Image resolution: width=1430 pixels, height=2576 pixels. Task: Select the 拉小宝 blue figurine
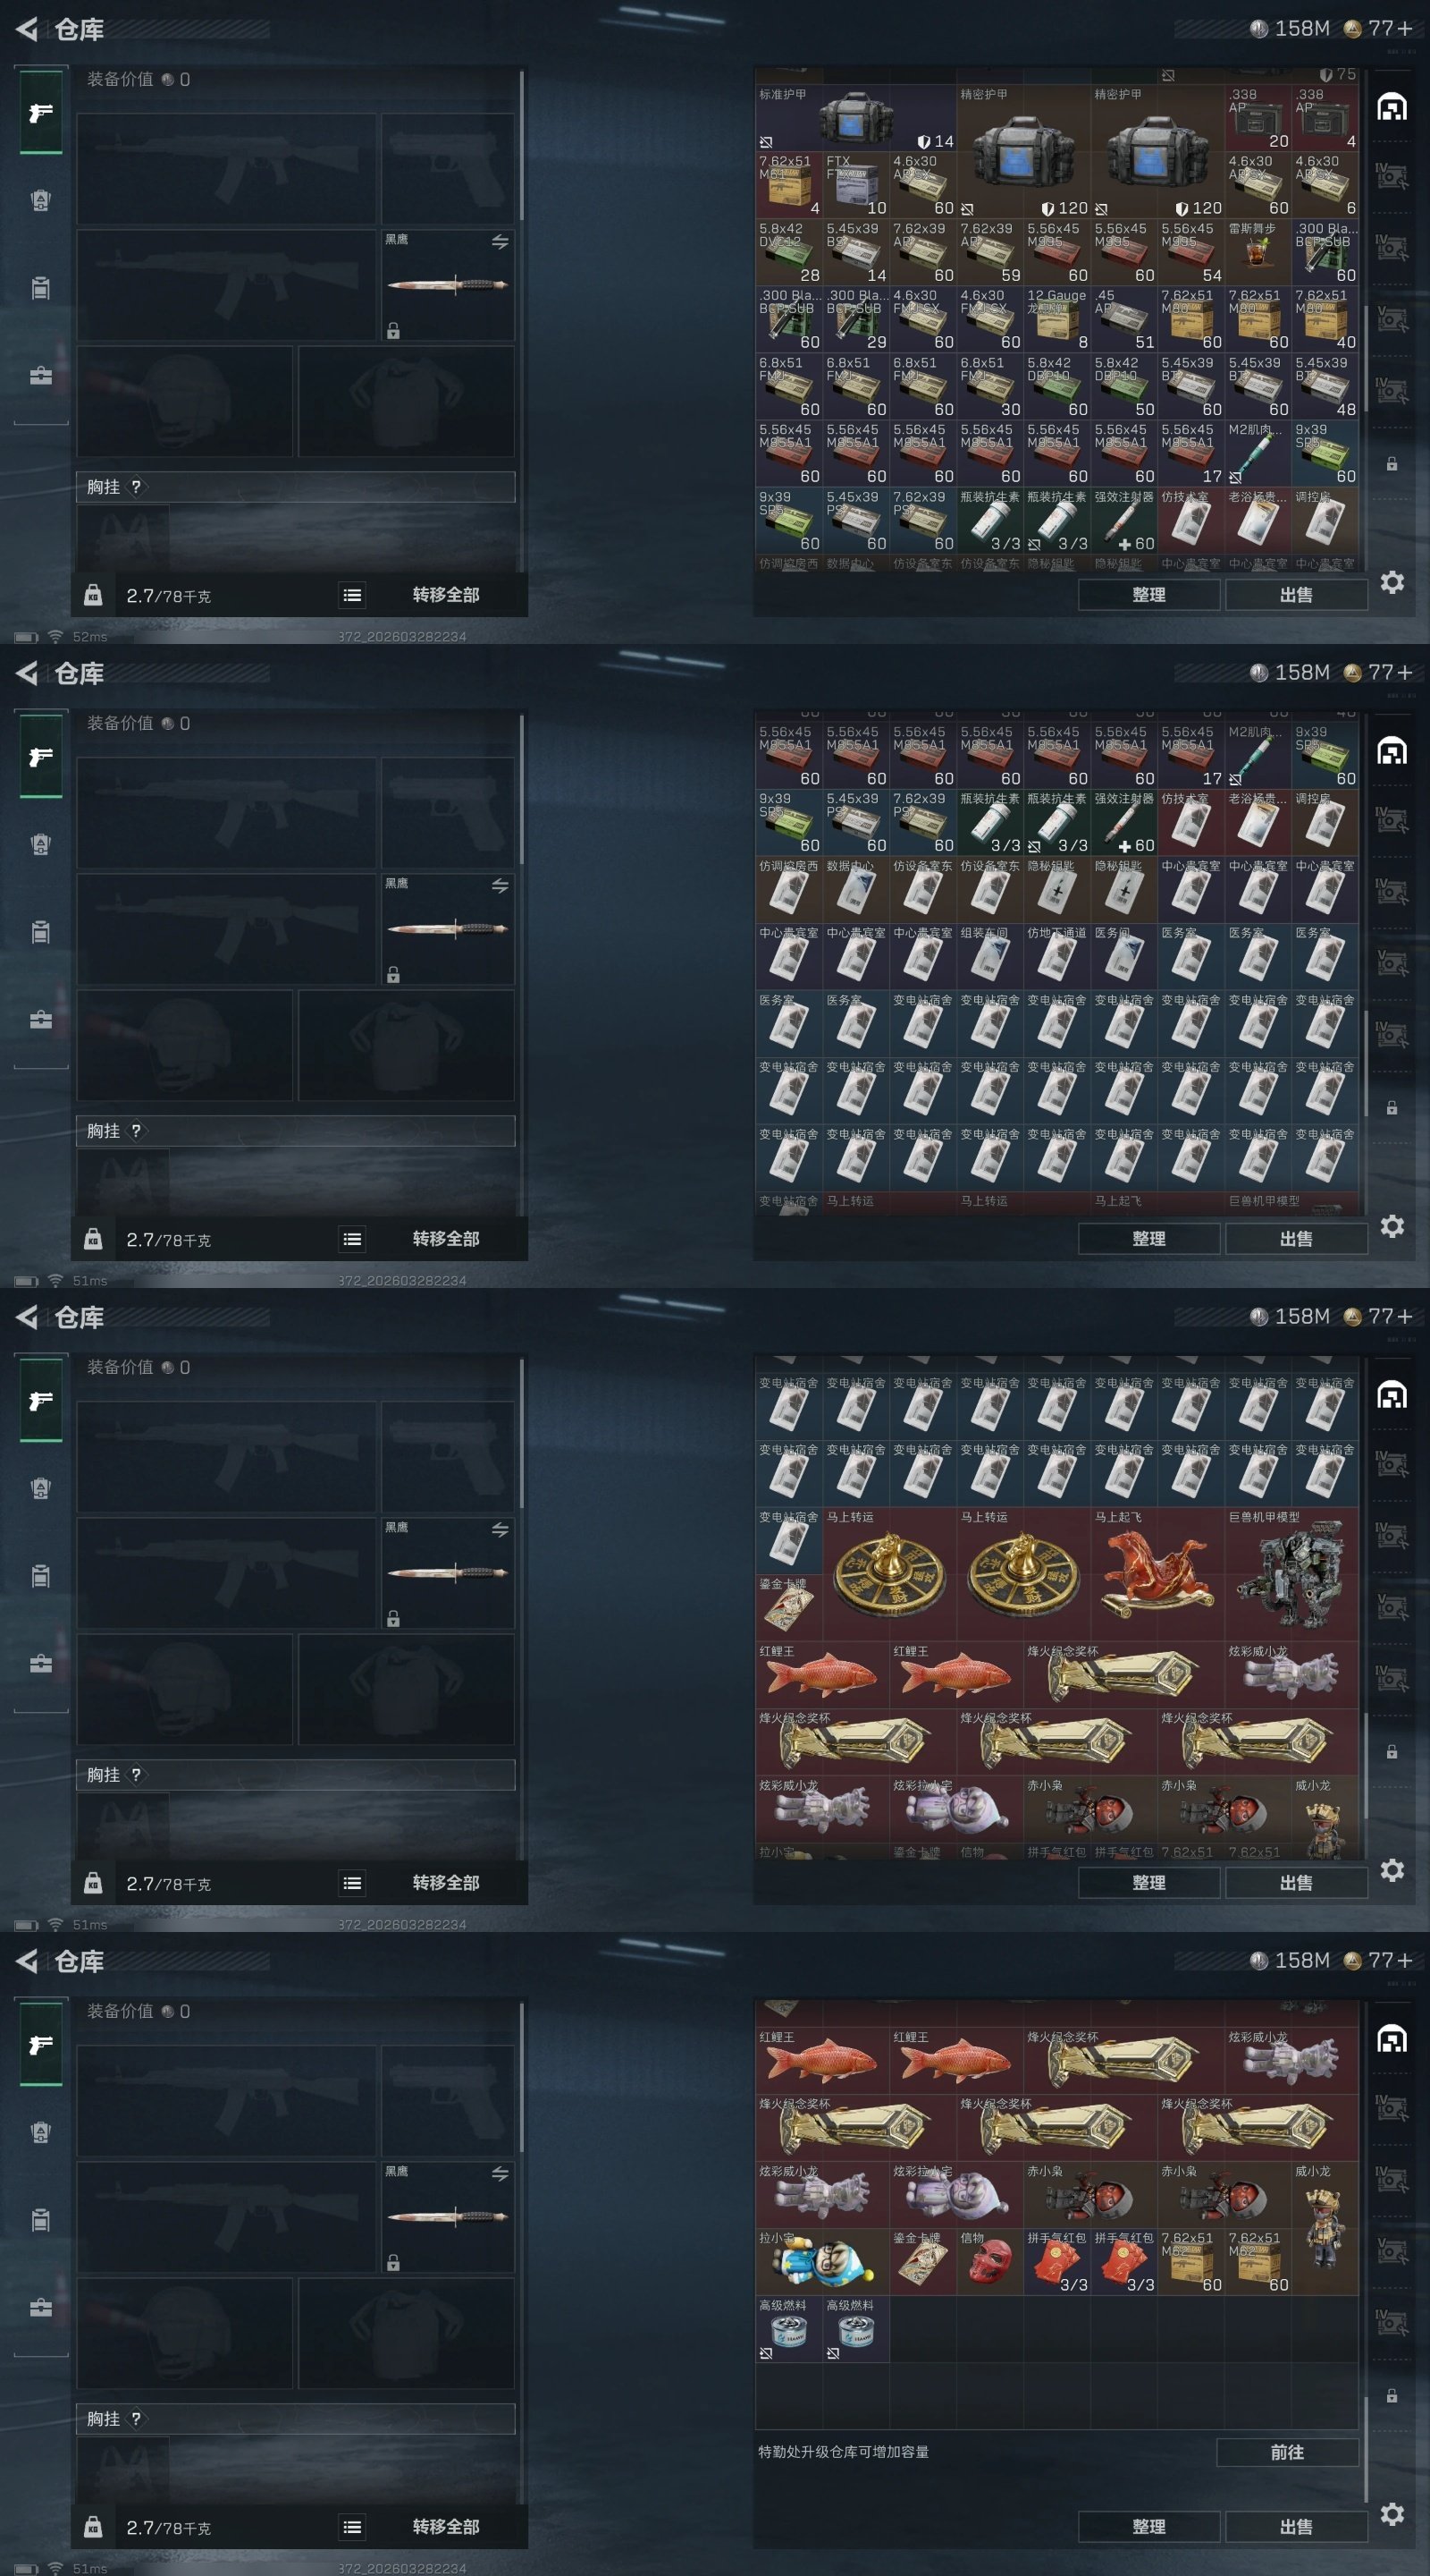click(x=822, y=2262)
